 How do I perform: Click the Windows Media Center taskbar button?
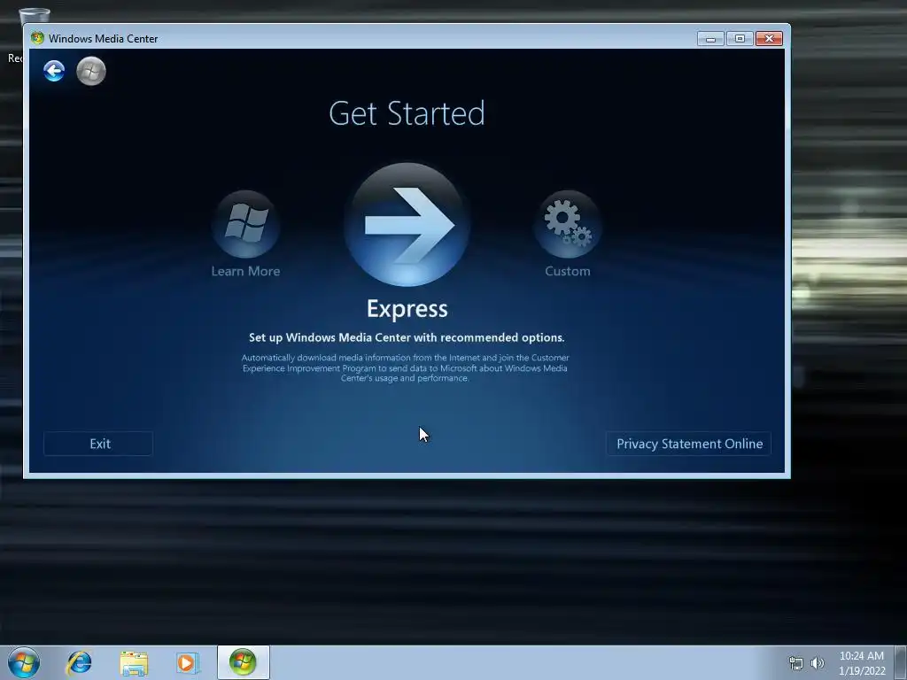click(x=243, y=662)
